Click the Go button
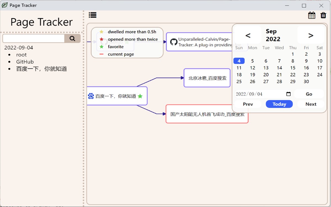 [309, 94]
